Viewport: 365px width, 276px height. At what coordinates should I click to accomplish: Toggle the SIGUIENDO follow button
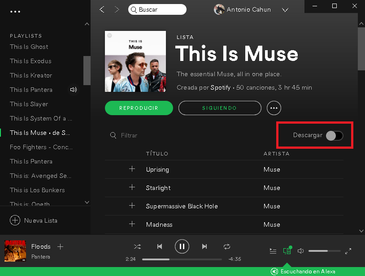click(x=220, y=108)
